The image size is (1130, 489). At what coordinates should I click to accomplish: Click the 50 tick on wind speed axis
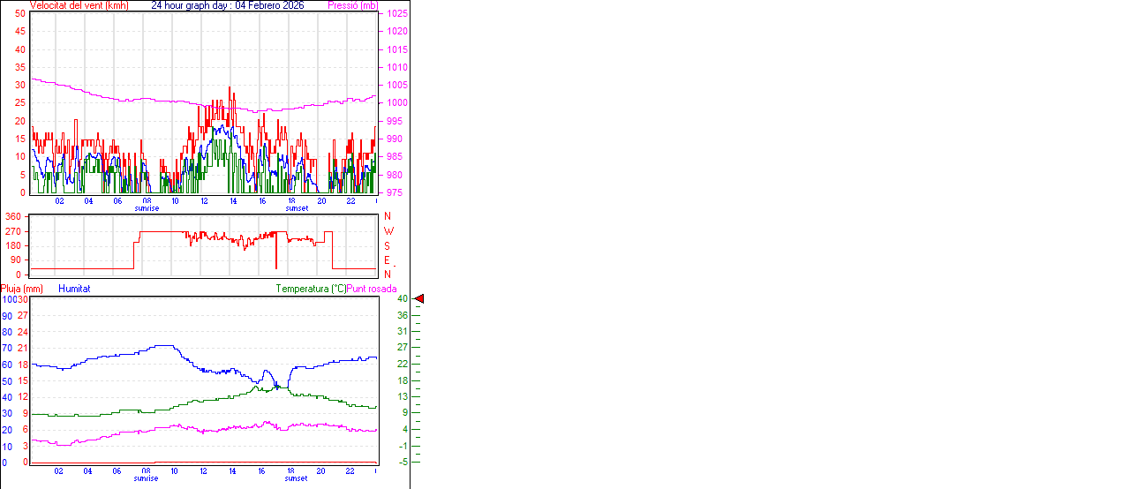20,14
